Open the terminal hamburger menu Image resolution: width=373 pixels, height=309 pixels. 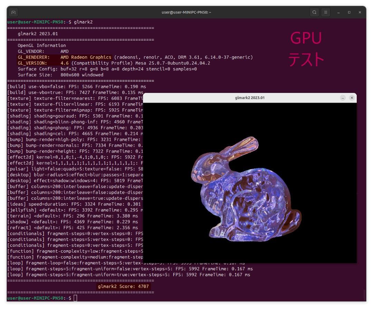point(326,12)
